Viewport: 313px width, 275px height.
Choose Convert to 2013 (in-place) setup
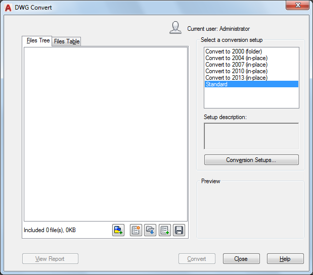coord(236,78)
